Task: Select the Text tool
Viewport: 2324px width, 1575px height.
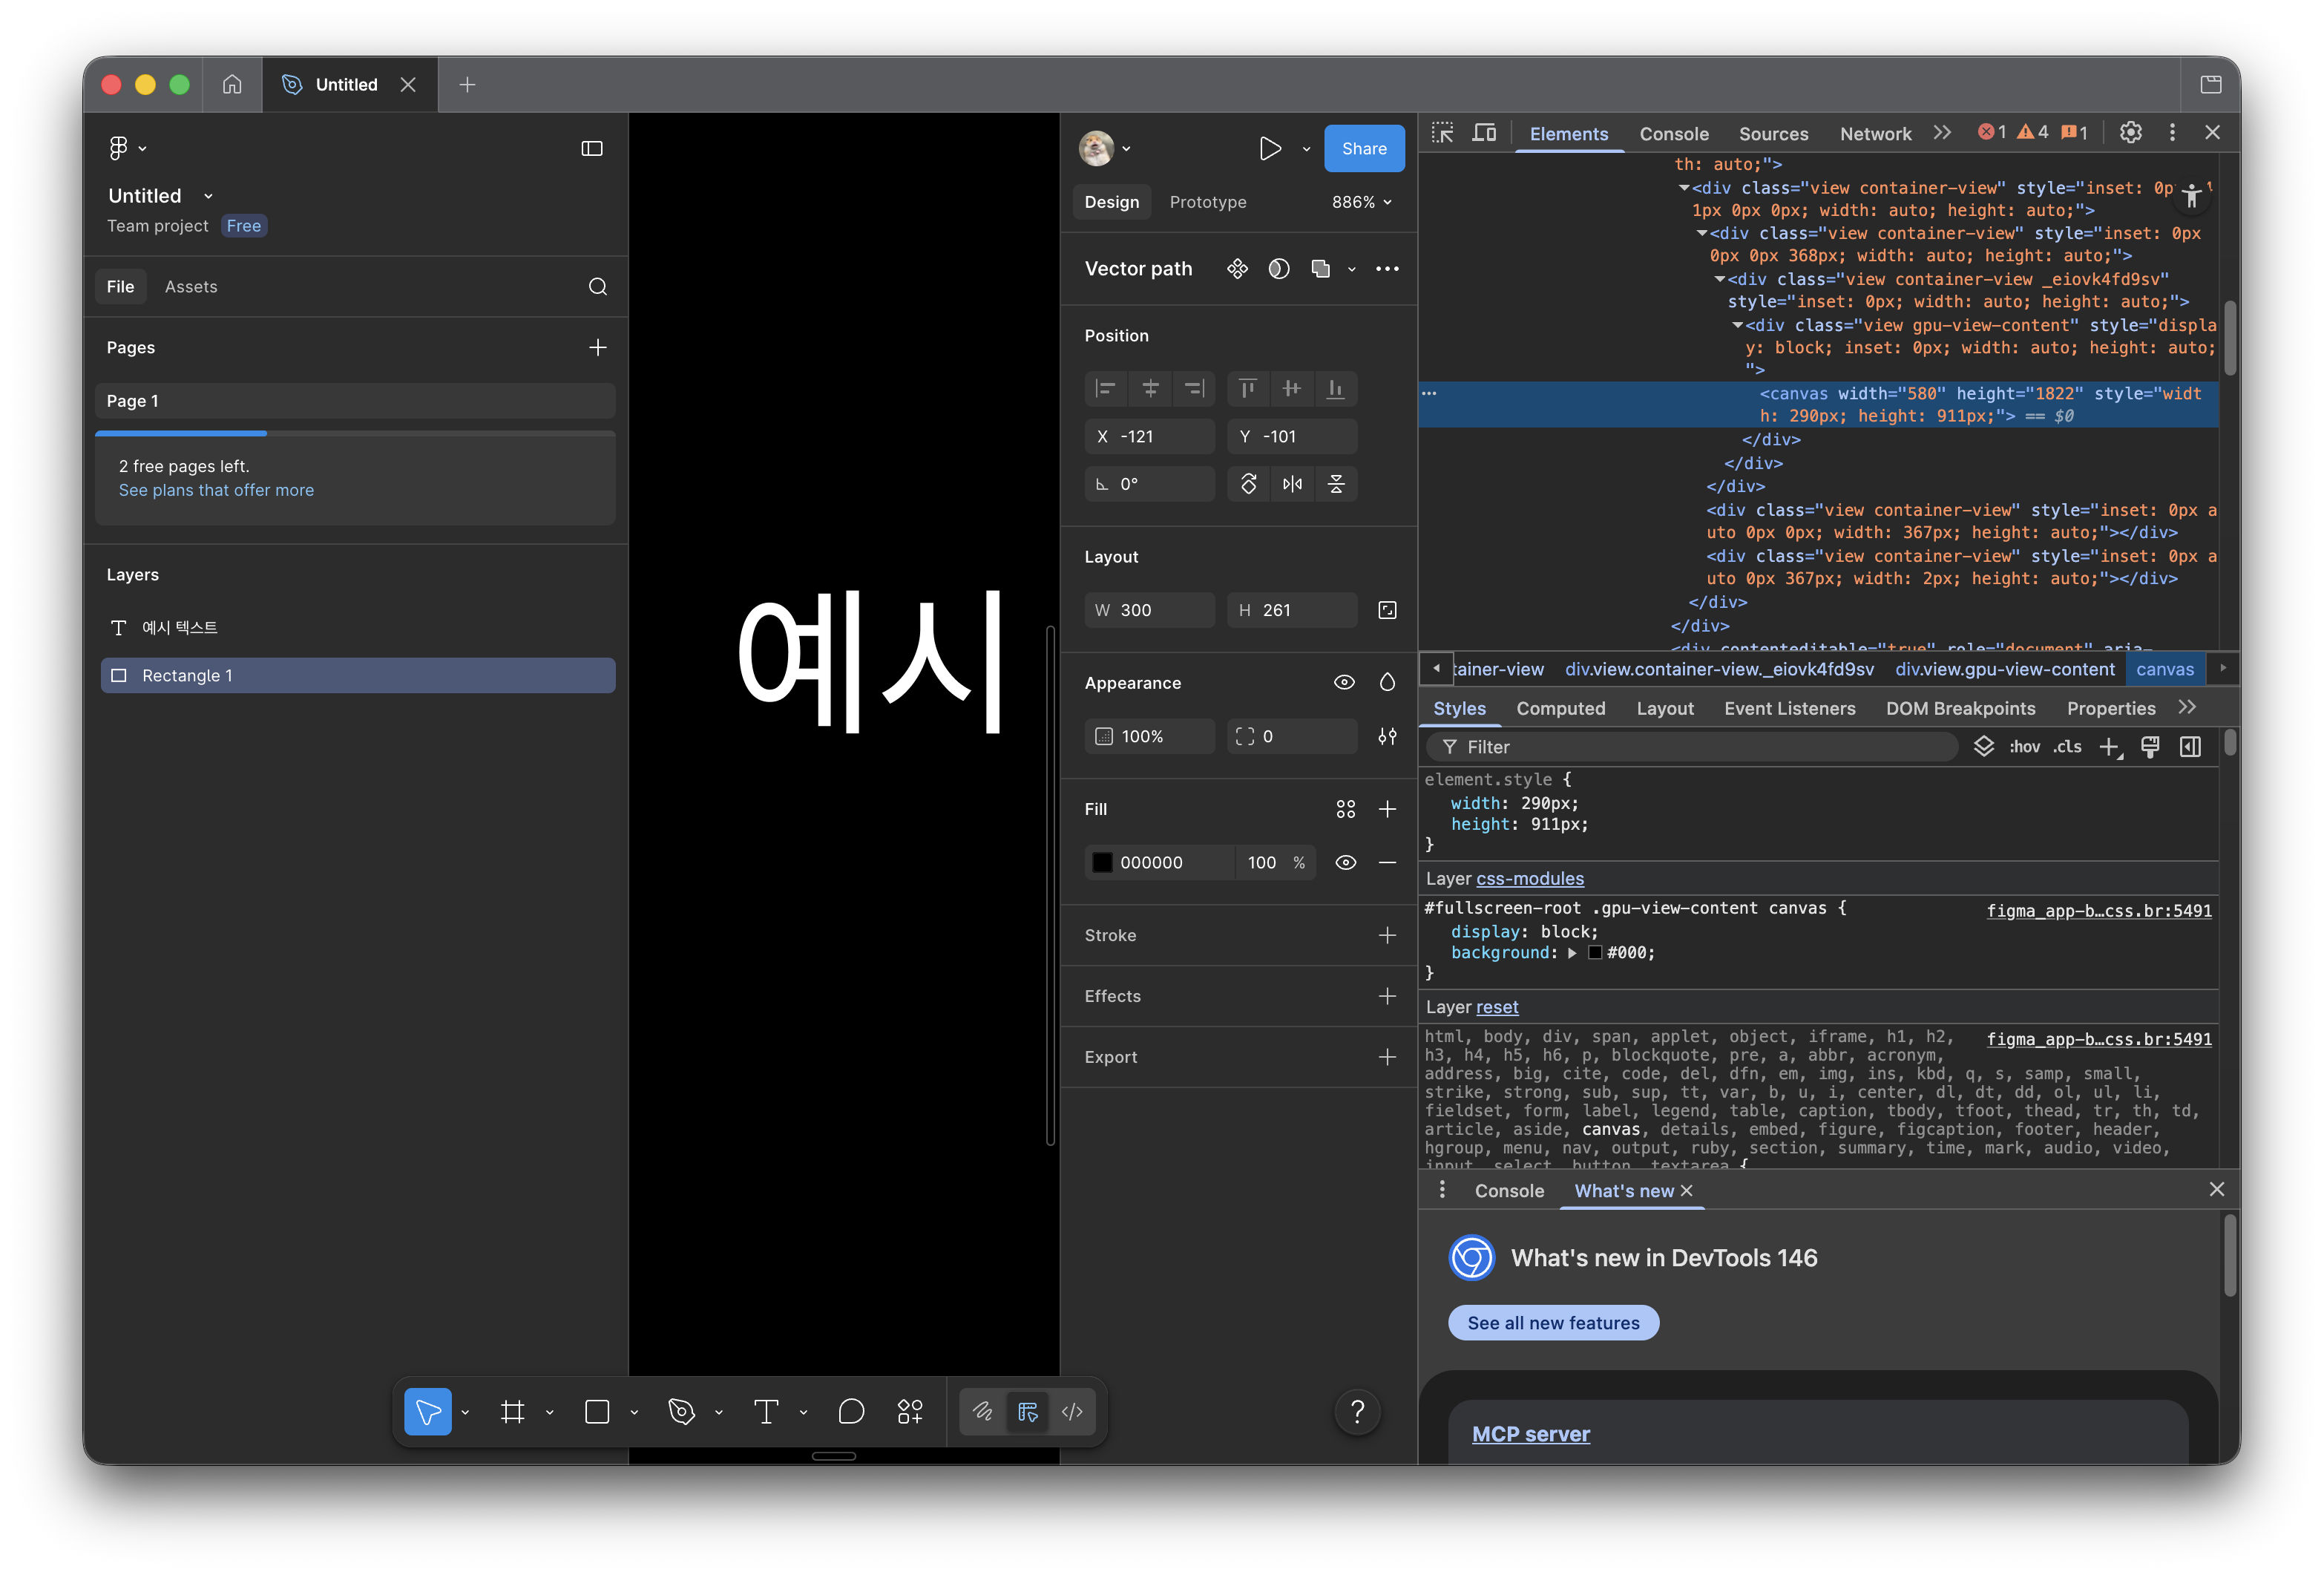Action: point(766,1411)
